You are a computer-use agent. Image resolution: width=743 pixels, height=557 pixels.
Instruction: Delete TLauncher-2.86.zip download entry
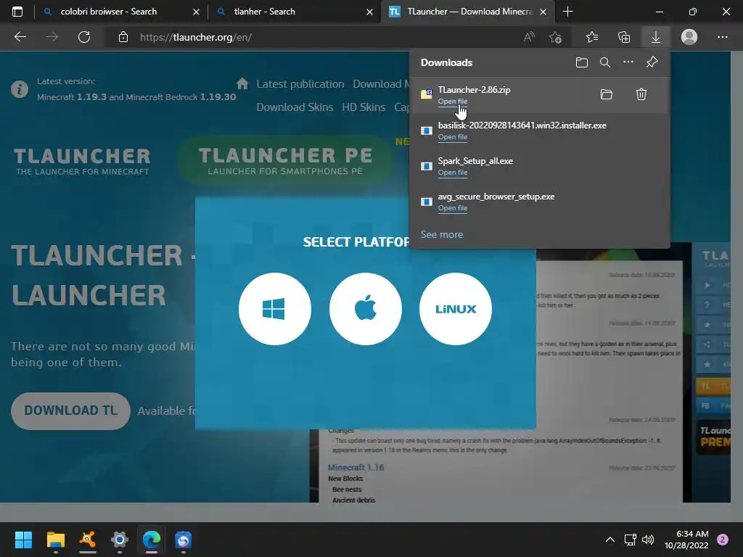click(x=641, y=94)
